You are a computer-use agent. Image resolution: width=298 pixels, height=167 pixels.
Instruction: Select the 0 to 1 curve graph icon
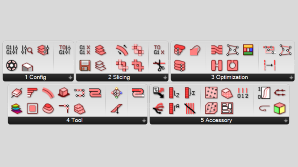tap(264, 93)
